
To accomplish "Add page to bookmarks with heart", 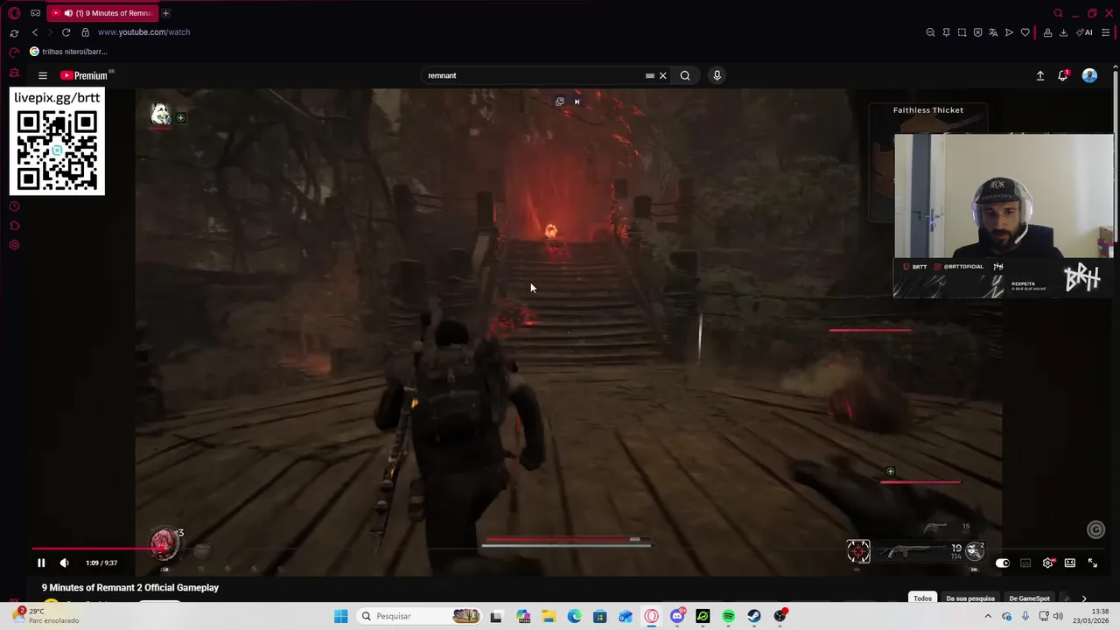I will (x=1025, y=32).
